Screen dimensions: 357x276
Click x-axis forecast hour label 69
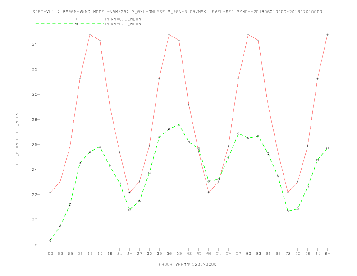coord(278,253)
